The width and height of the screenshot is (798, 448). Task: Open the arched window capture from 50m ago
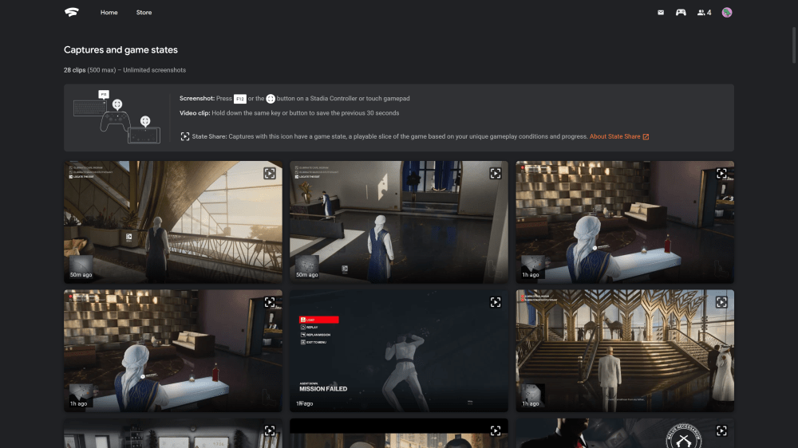click(x=172, y=222)
